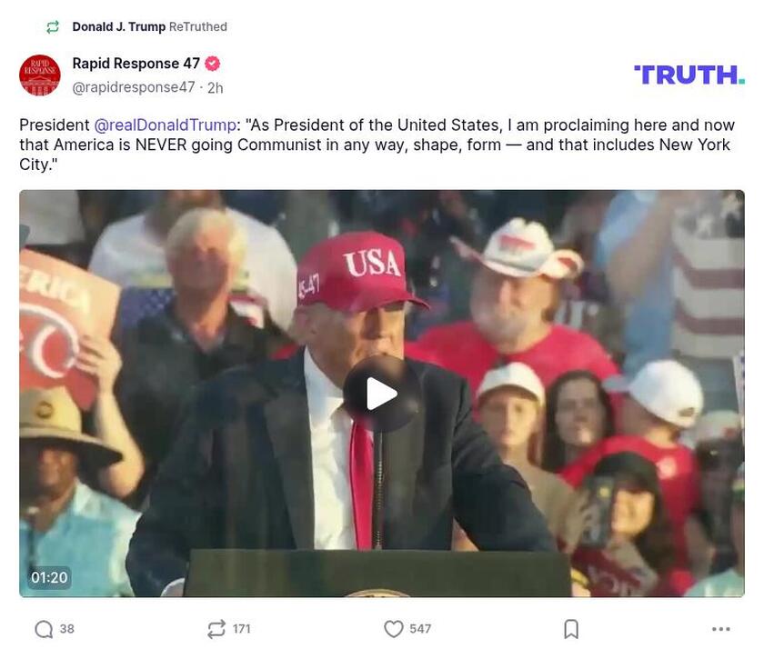View the 547 likes count
The image size is (764, 669).
click(x=419, y=627)
